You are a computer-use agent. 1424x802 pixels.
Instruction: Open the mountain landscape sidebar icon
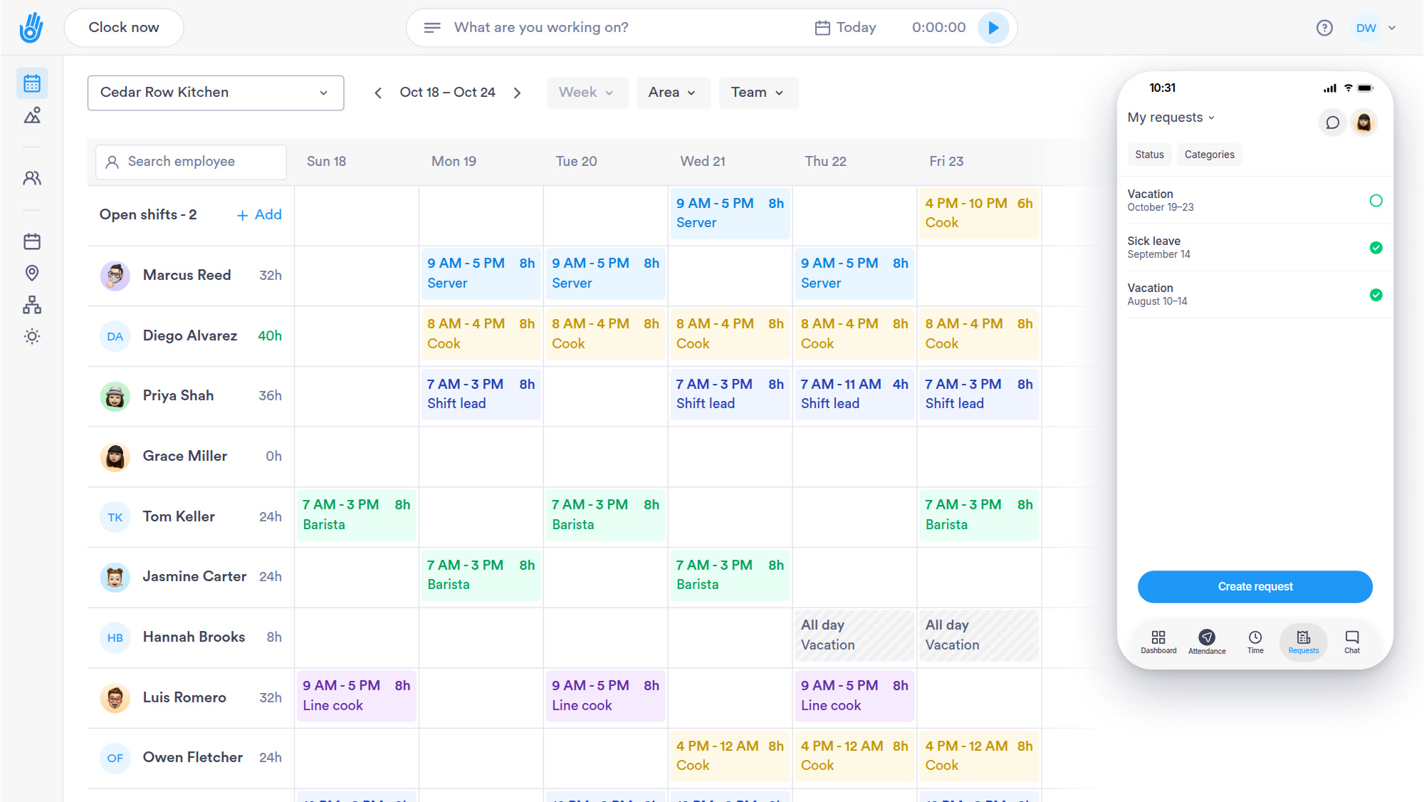tap(32, 115)
